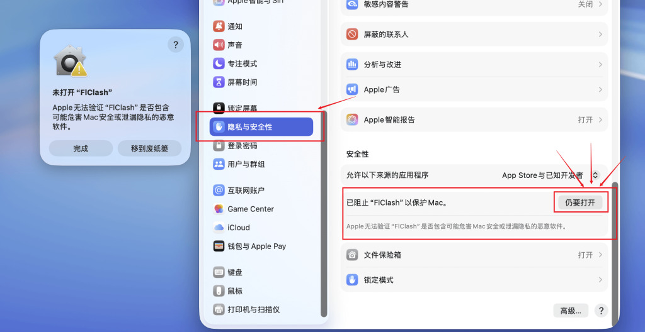
Task: Select 专注模式 in the settings sidebar
Action: coord(261,64)
